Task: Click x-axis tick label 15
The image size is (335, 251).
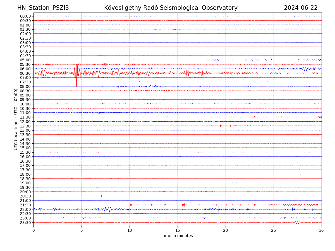Action: pos(178,230)
